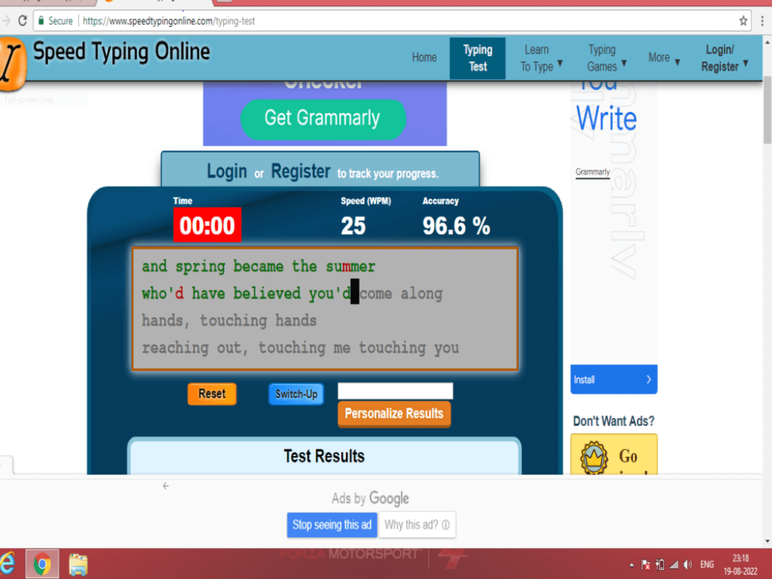Open File Explorer from the taskbar

78,564
